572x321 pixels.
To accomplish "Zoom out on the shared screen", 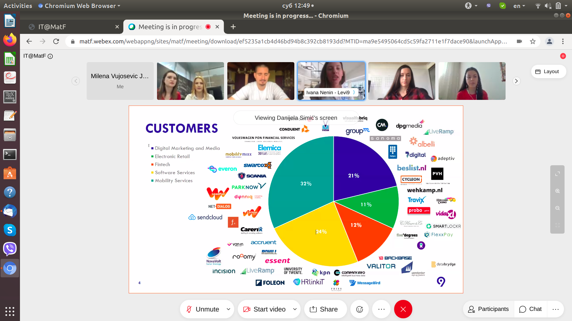I will coord(557,208).
